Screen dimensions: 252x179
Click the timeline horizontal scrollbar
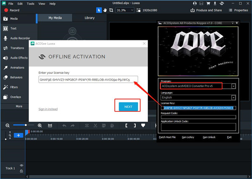click(x=138, y=176)
